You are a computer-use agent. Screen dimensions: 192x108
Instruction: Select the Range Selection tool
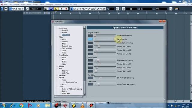coord(74,9)
